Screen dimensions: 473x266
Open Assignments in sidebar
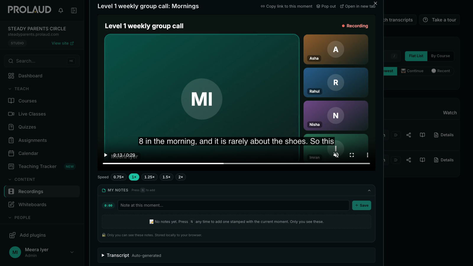coord(42,140)
